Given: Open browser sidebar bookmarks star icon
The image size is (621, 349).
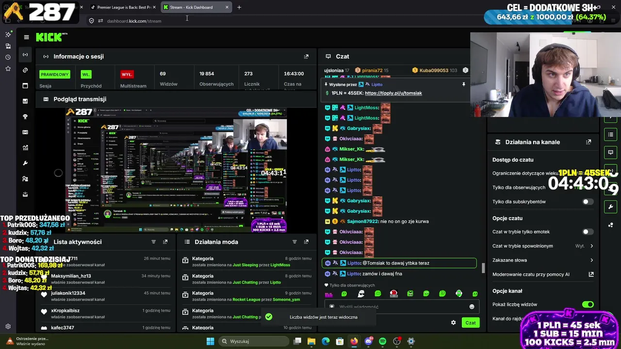Looking at the screenshot, I should point(8,69).
